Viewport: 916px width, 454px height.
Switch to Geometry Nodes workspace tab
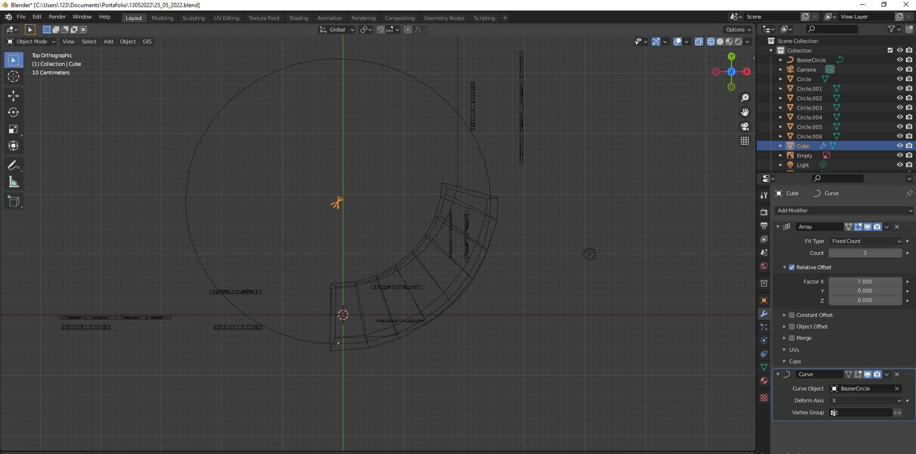point(444,18)
